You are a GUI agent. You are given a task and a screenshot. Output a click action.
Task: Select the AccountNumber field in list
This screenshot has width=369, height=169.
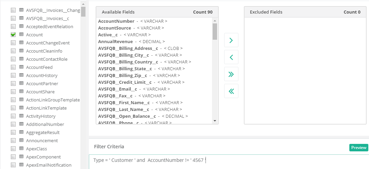coord(116,21)
